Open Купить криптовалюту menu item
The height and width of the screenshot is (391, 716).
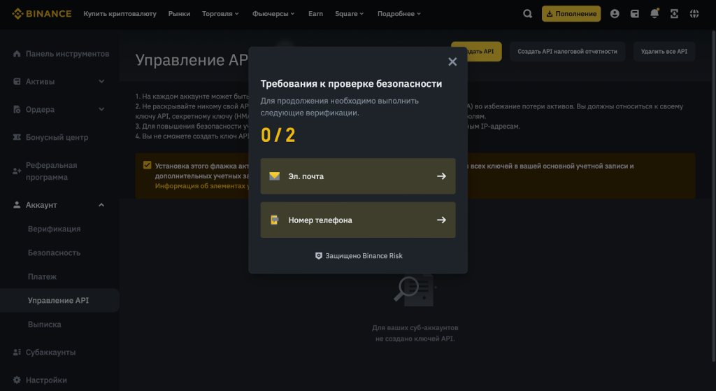point(120,14)
